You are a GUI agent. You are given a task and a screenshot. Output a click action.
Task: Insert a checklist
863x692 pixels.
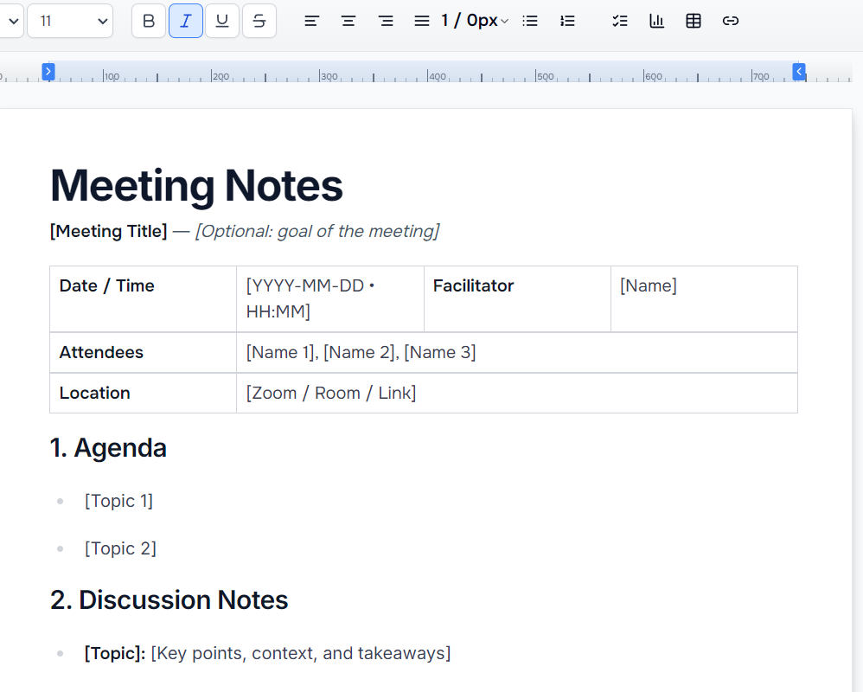620,21
